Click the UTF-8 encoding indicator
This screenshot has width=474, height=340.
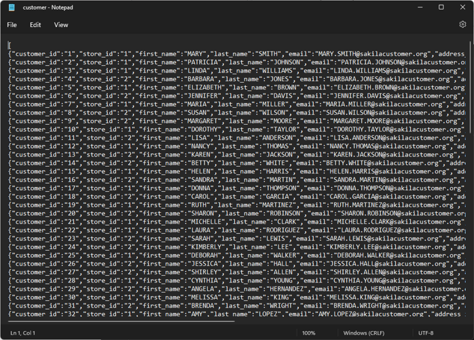point(426,333)
